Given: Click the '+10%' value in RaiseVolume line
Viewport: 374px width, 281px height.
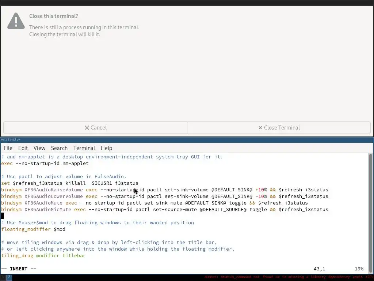Looking at the screenshot, I should tap(261, 190).
